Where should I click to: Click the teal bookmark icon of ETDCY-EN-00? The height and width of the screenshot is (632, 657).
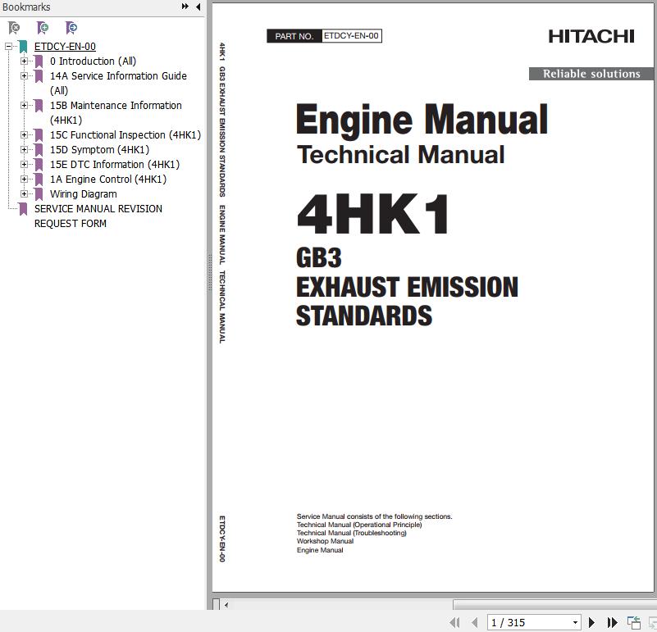[x=23, y=47]
